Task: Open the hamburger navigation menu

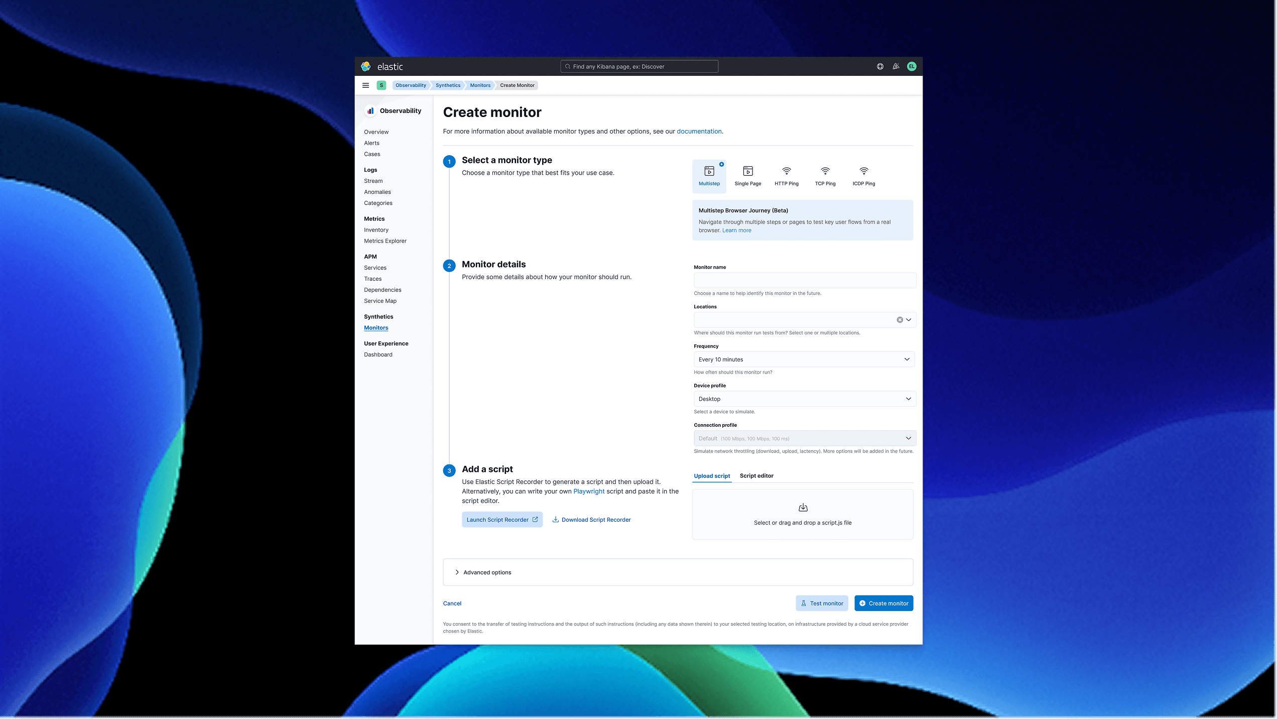Action: coord(365,85)
